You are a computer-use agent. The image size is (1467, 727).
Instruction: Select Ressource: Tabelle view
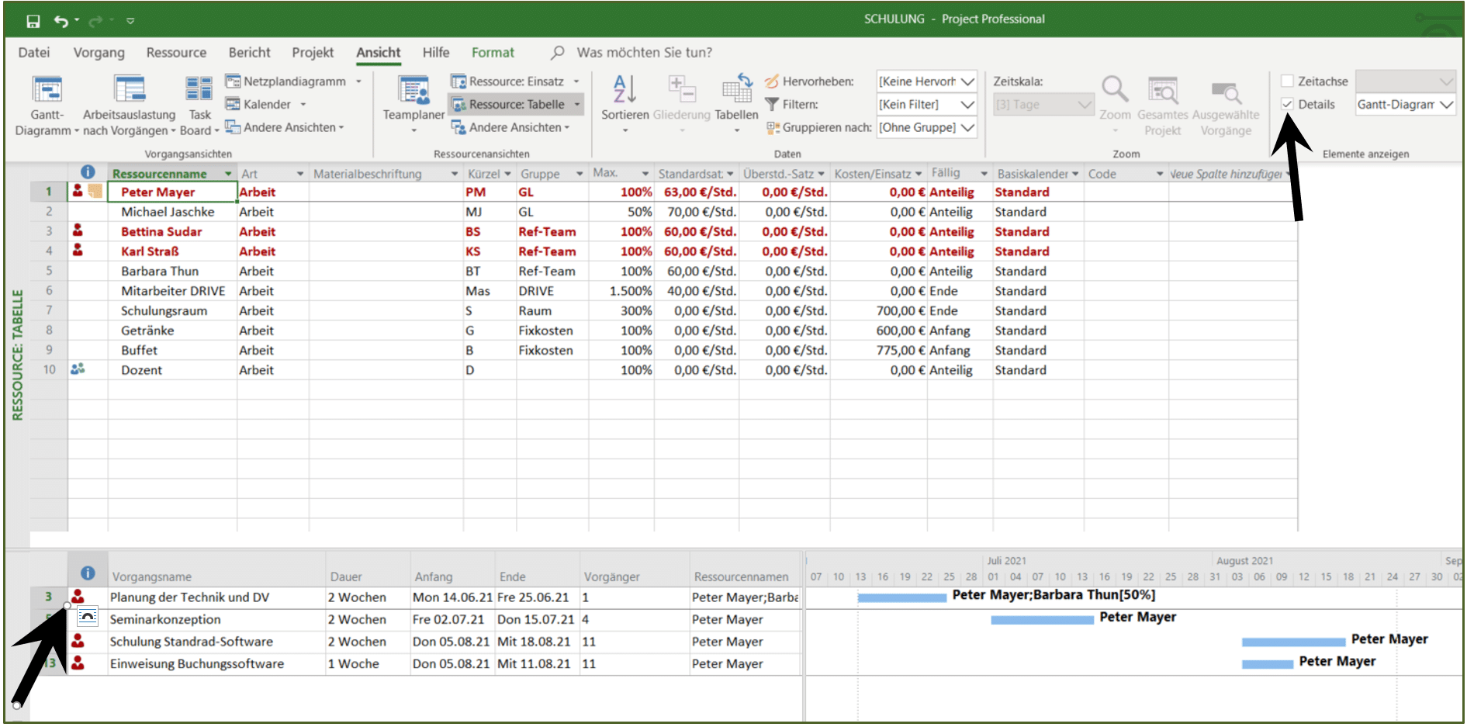click(515, 104)
